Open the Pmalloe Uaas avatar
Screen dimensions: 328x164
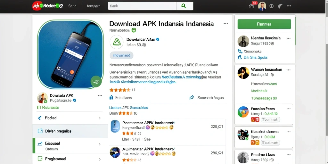(243, 158)
